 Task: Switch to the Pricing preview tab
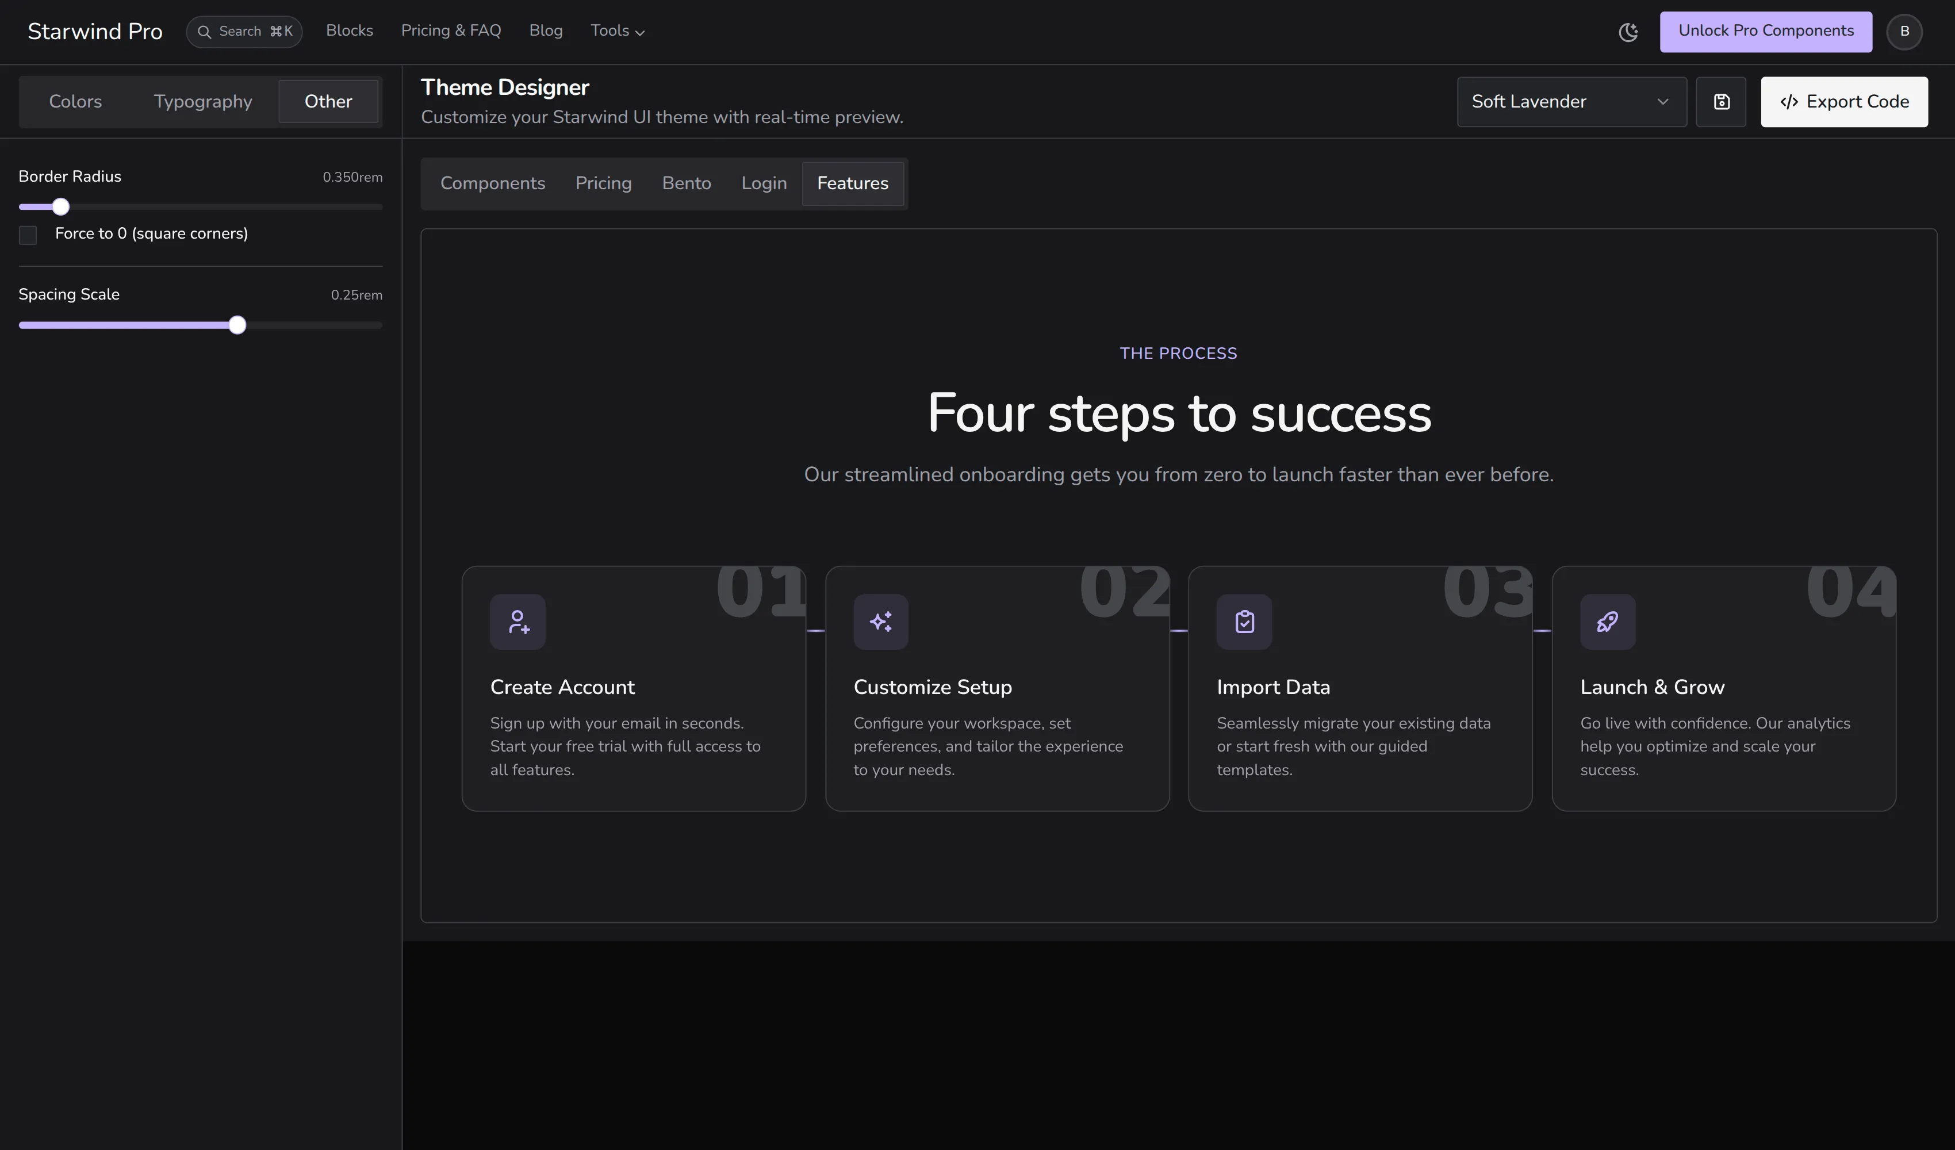click(604, 183)
